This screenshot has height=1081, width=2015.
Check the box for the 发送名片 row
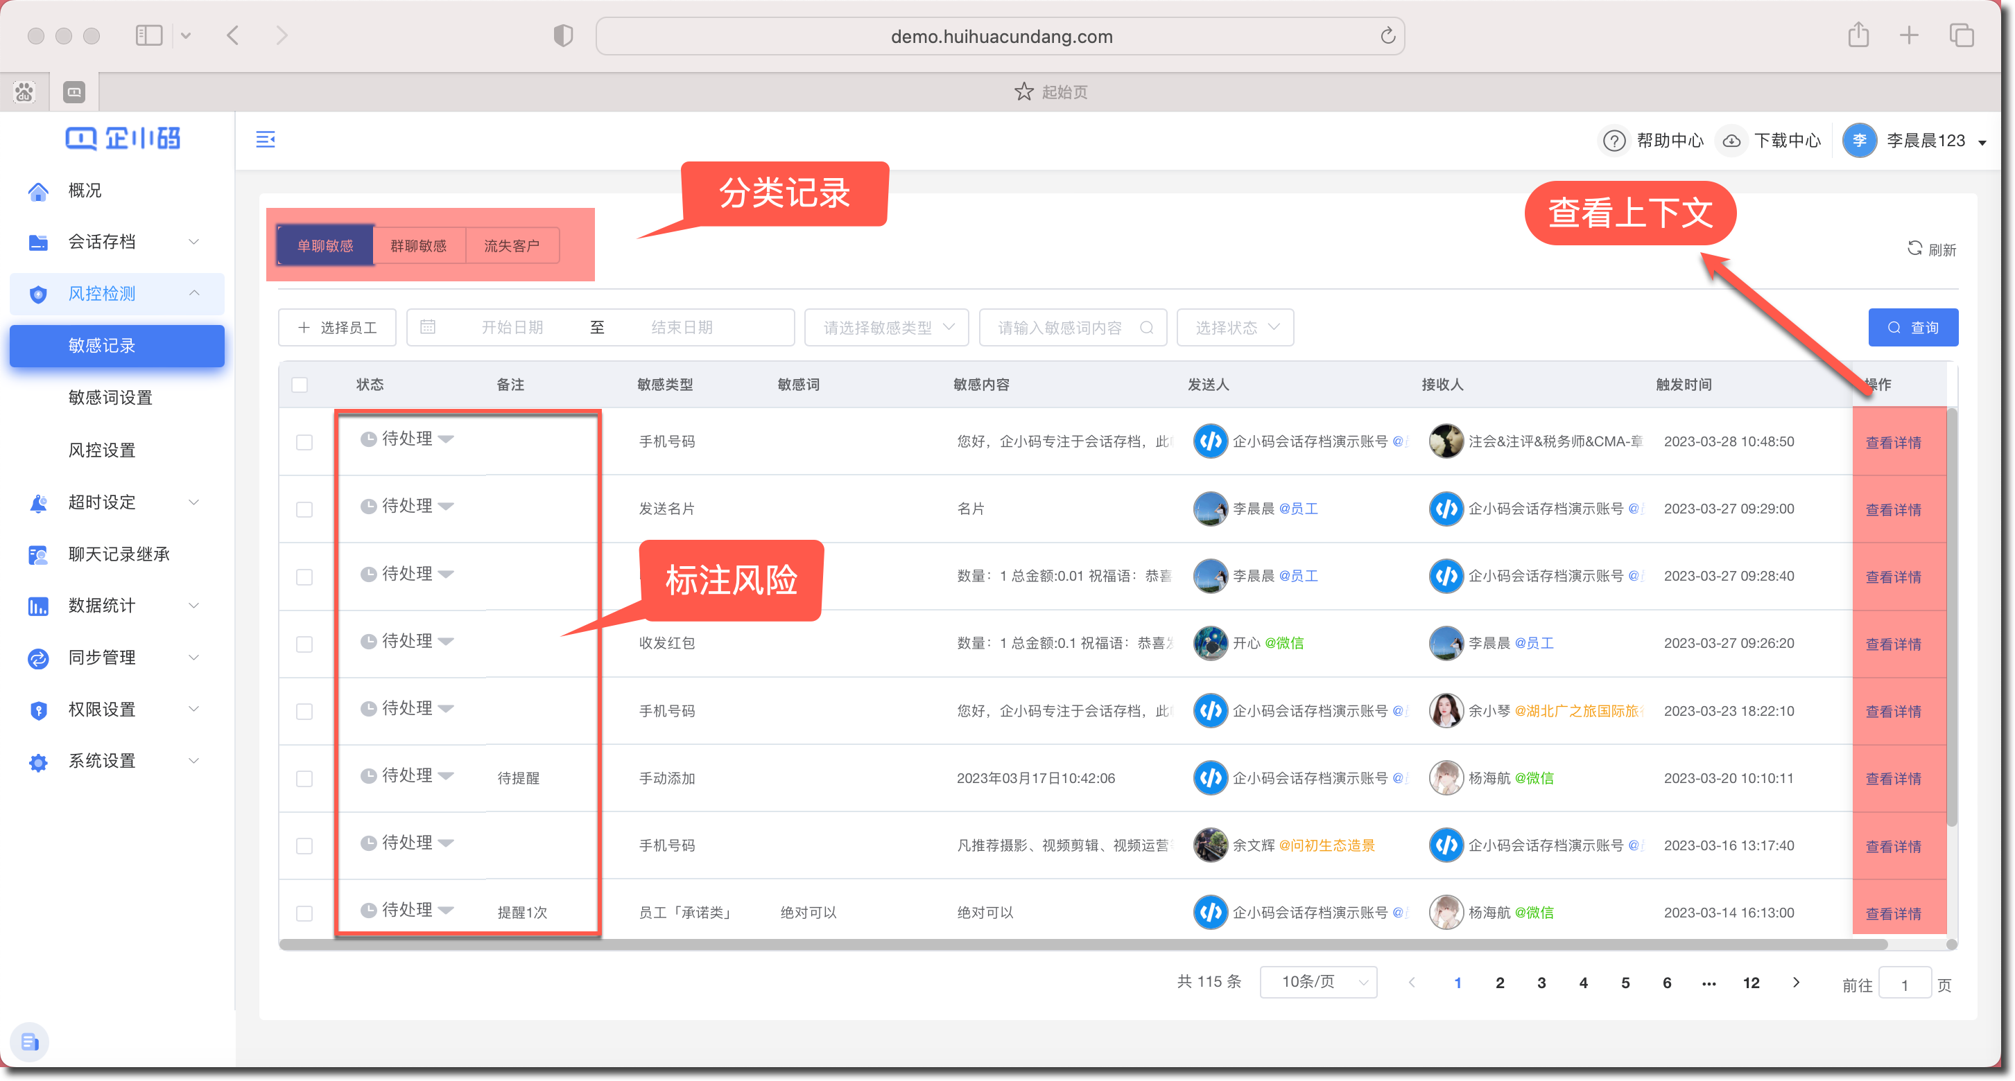pos(304,509)
